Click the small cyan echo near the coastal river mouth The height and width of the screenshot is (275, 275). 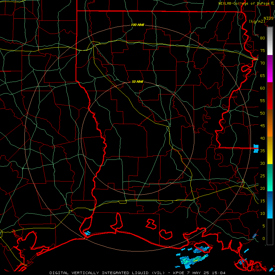click(x=87, y=233)
